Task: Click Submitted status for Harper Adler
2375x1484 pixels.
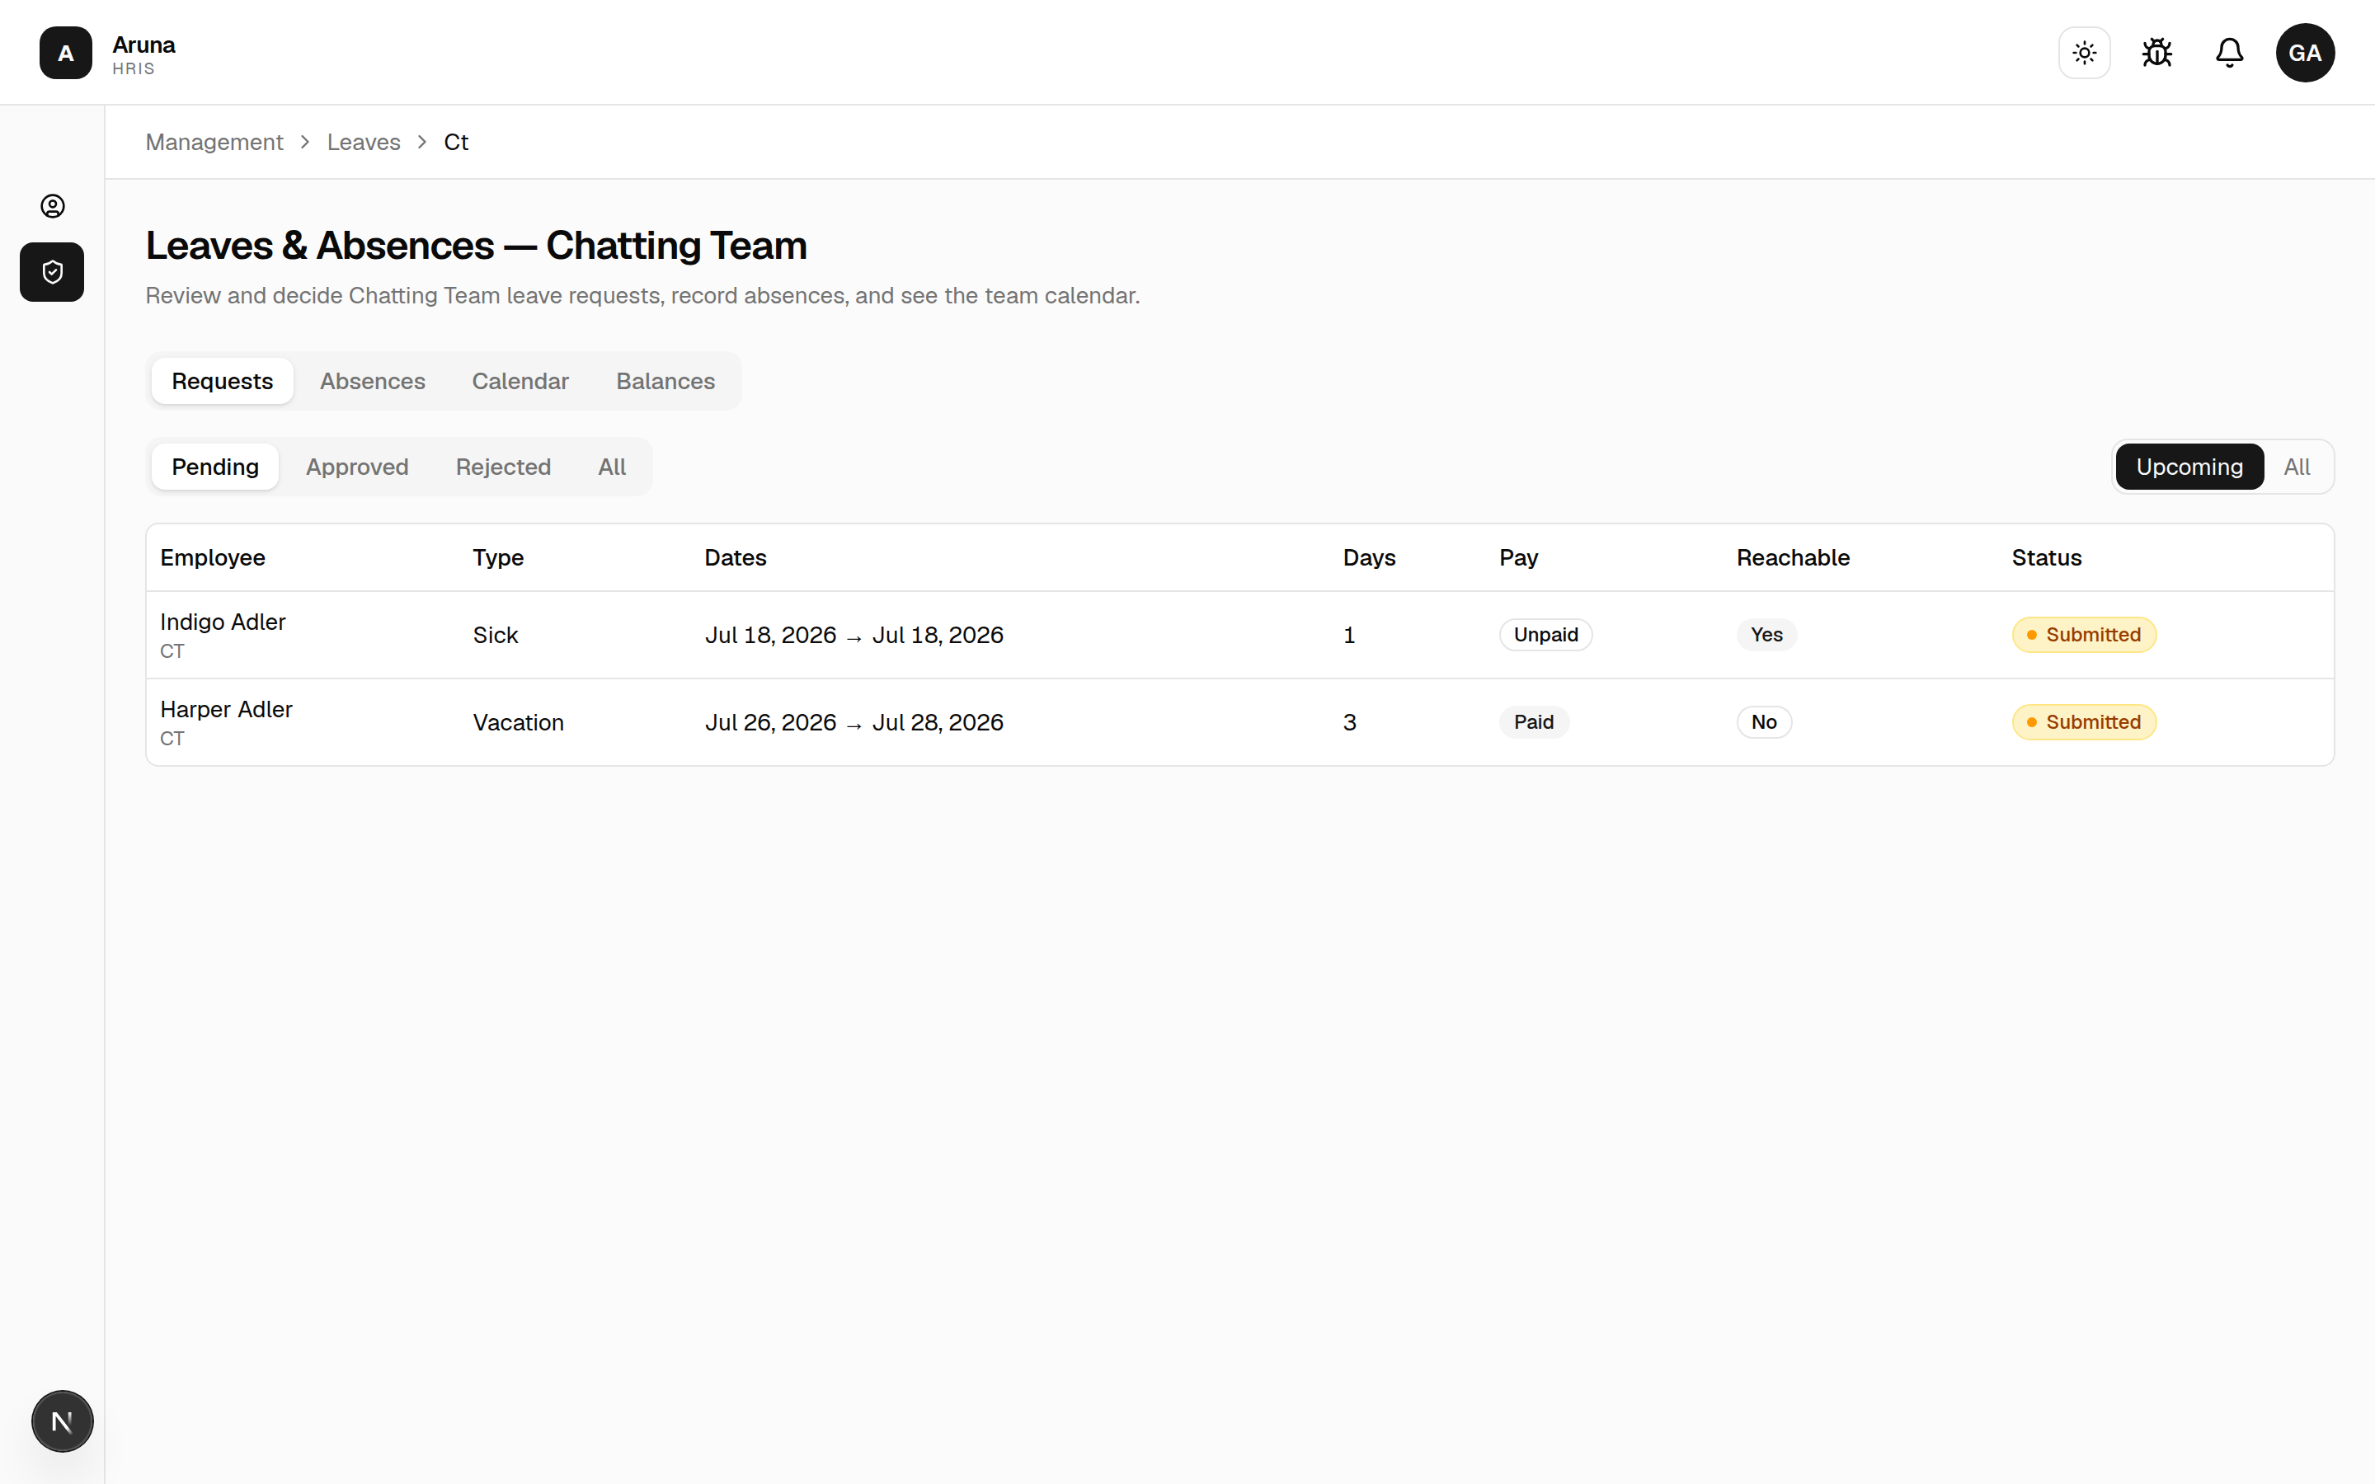Action: point(2084,722)
